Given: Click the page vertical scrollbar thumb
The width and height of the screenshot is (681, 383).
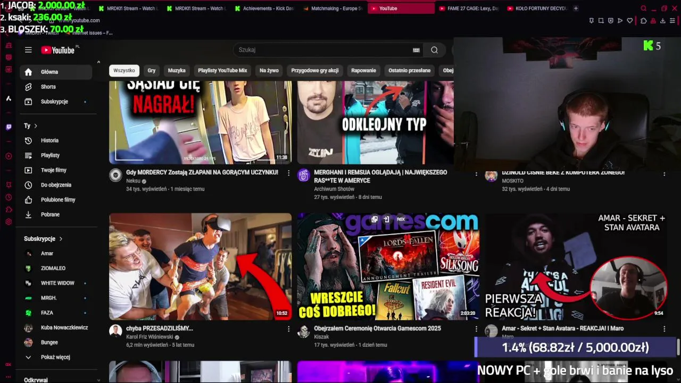Looking at the screenshot, I should (x=678, y=347).
